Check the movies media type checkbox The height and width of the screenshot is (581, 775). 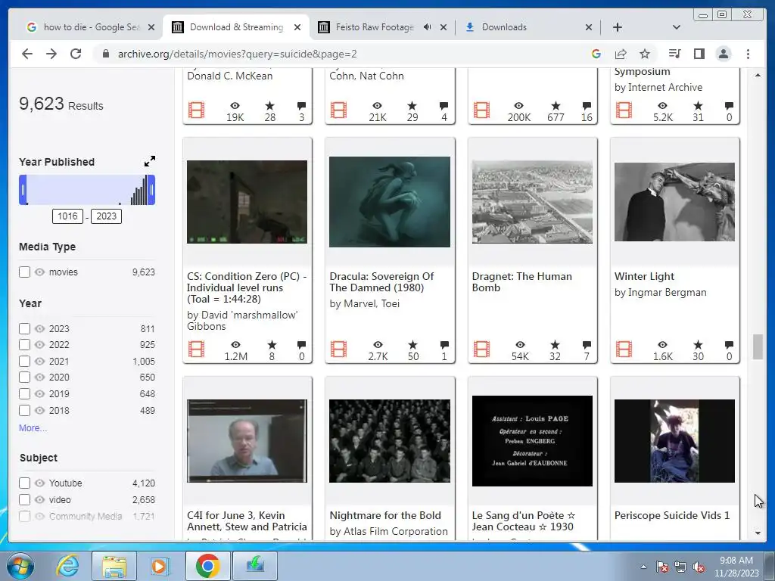24,272
